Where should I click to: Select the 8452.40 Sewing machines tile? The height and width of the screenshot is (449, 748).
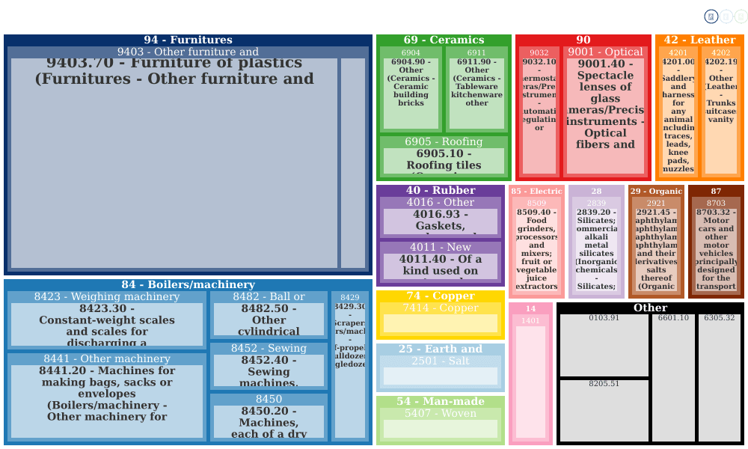[x=269, y=370]
